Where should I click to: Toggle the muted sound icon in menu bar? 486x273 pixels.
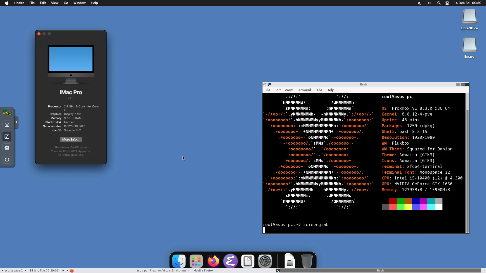coord(419,3)
